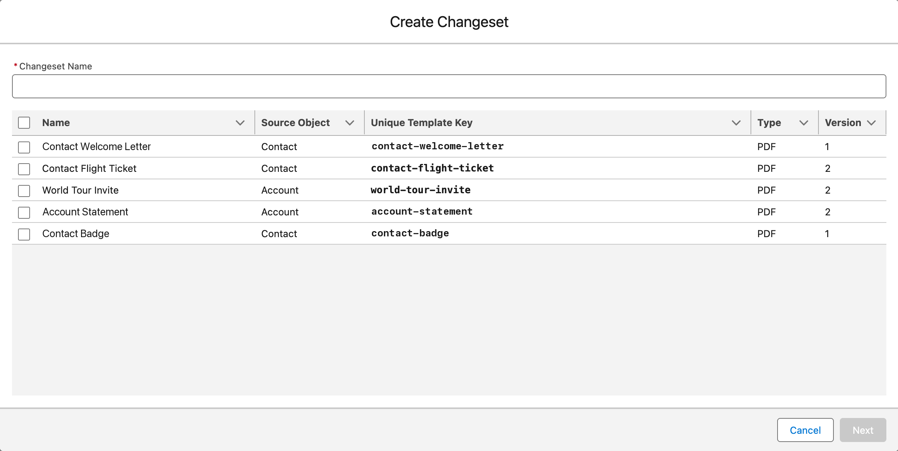Screen dimensions: 898x451
Task: Click the 'account-statement' template key
Action: 422,212
